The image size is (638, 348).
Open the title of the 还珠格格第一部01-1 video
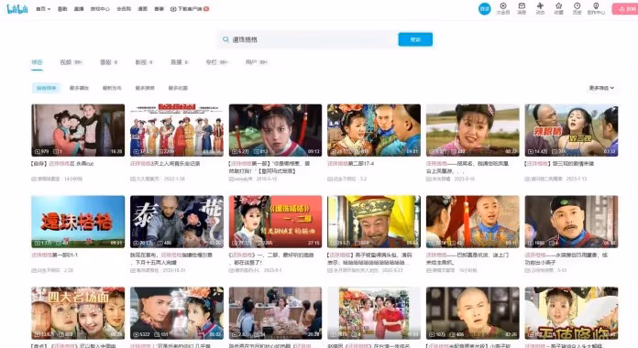click(x=54, y=255)
